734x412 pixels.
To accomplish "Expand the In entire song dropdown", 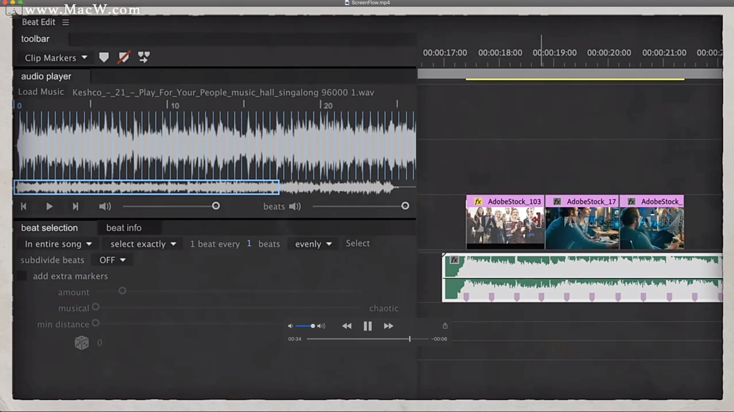I will (x=58, y=244).
